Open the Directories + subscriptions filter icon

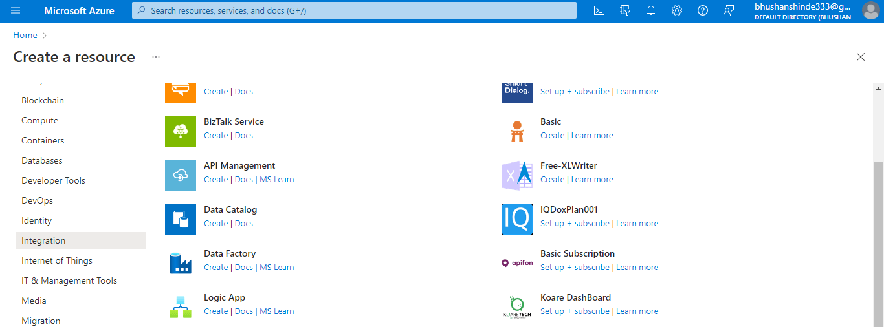coord(625,10)
